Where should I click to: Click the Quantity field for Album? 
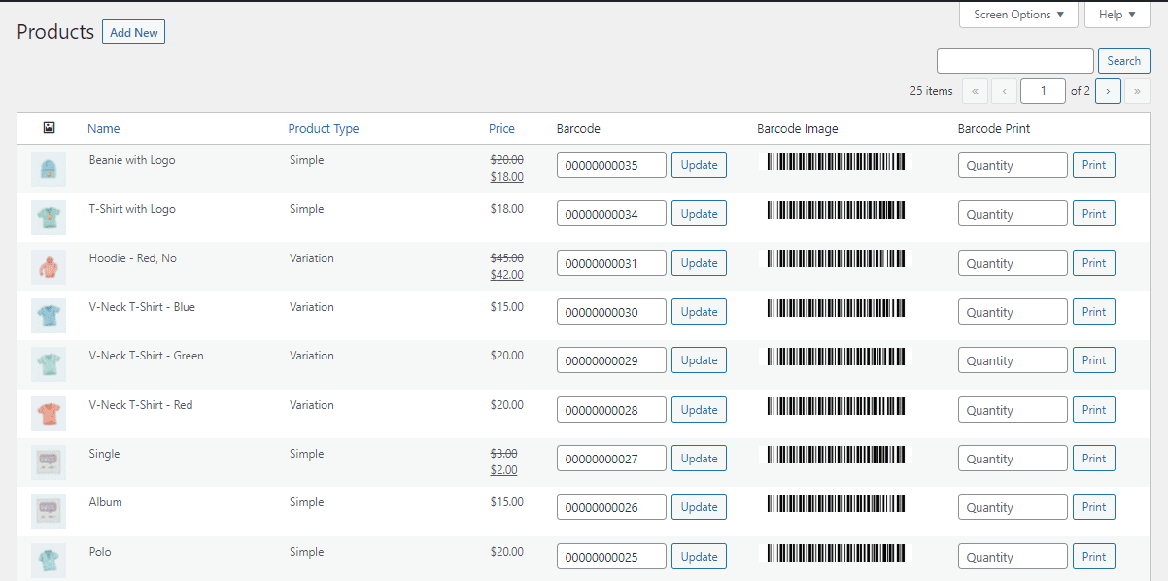1012,506
